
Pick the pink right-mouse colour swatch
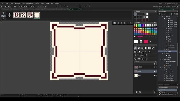[x=146, y=42]
